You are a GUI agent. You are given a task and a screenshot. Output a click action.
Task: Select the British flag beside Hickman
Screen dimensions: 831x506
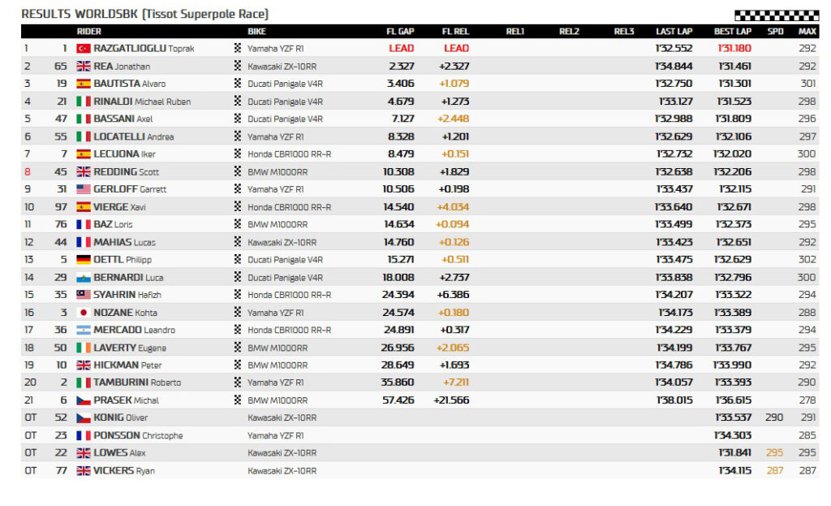coord(84,365)
